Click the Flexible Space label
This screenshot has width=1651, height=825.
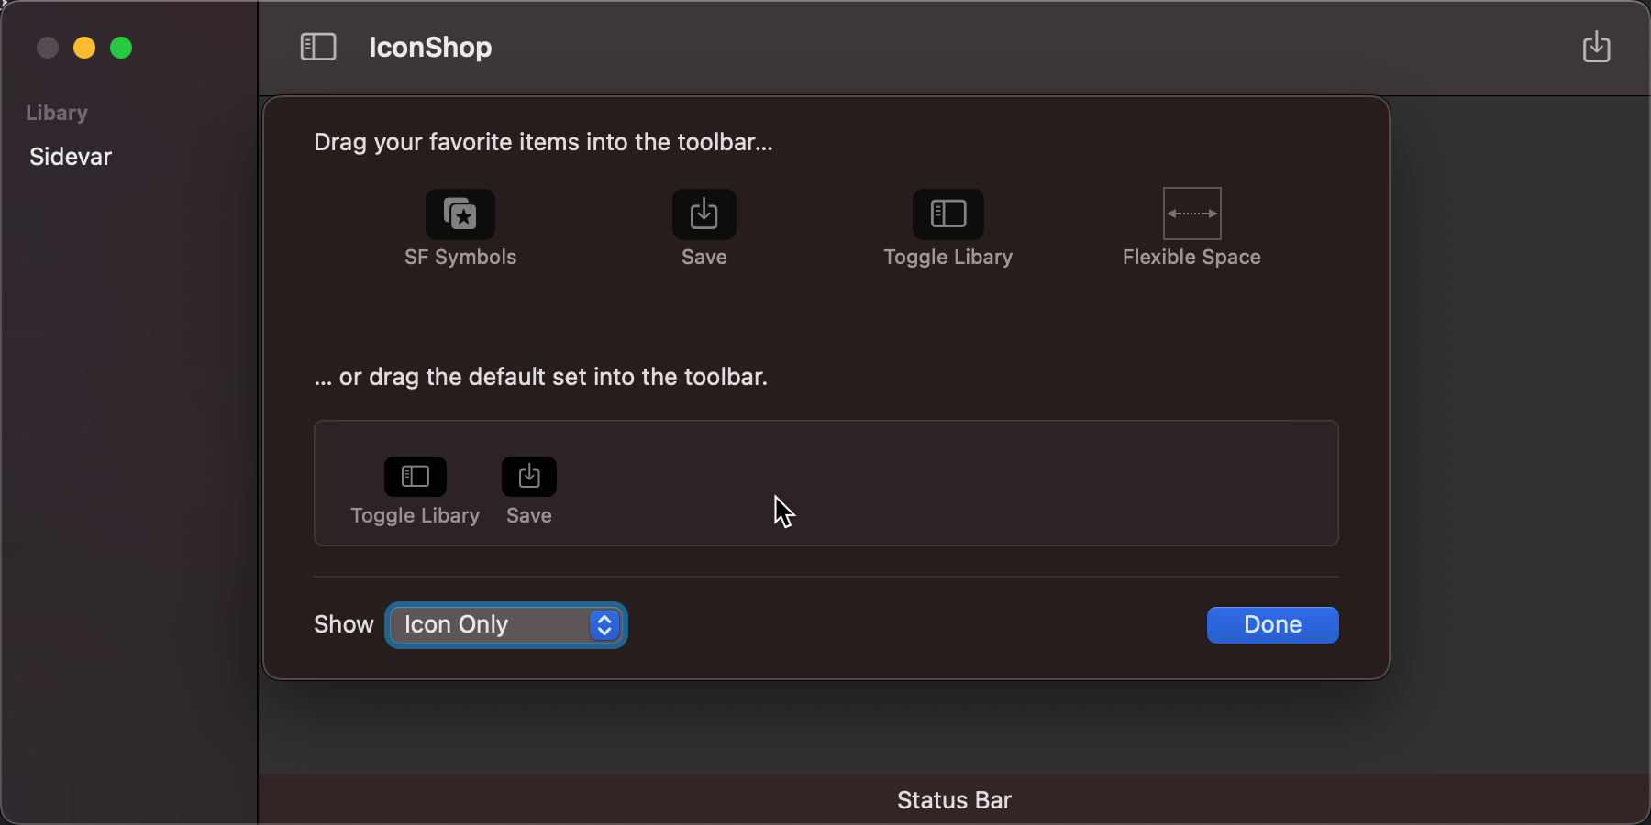(x=1191, y=258)
